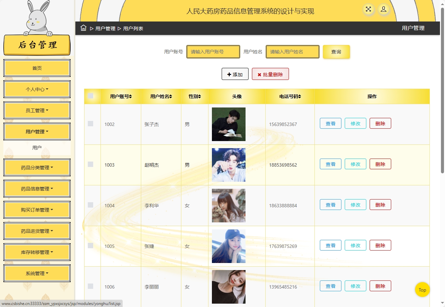The height and width of the screenshot is (307, 445).
Task: Sort by 性别 column arrows
Action: pos(199,96)
